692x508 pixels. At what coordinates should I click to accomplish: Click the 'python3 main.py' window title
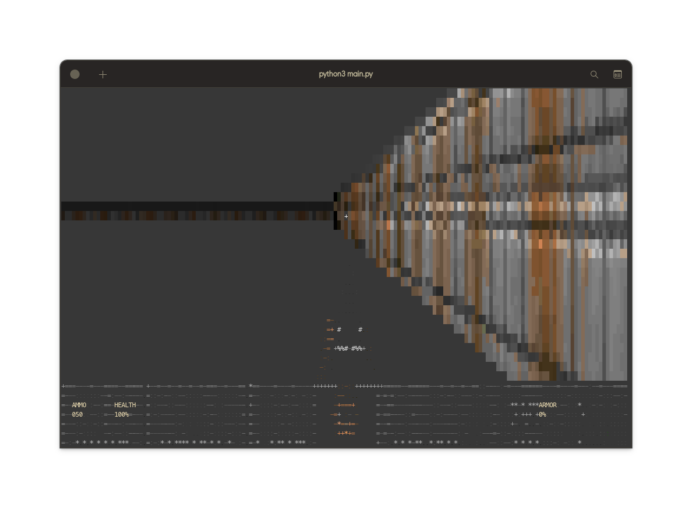pos(345,74)
